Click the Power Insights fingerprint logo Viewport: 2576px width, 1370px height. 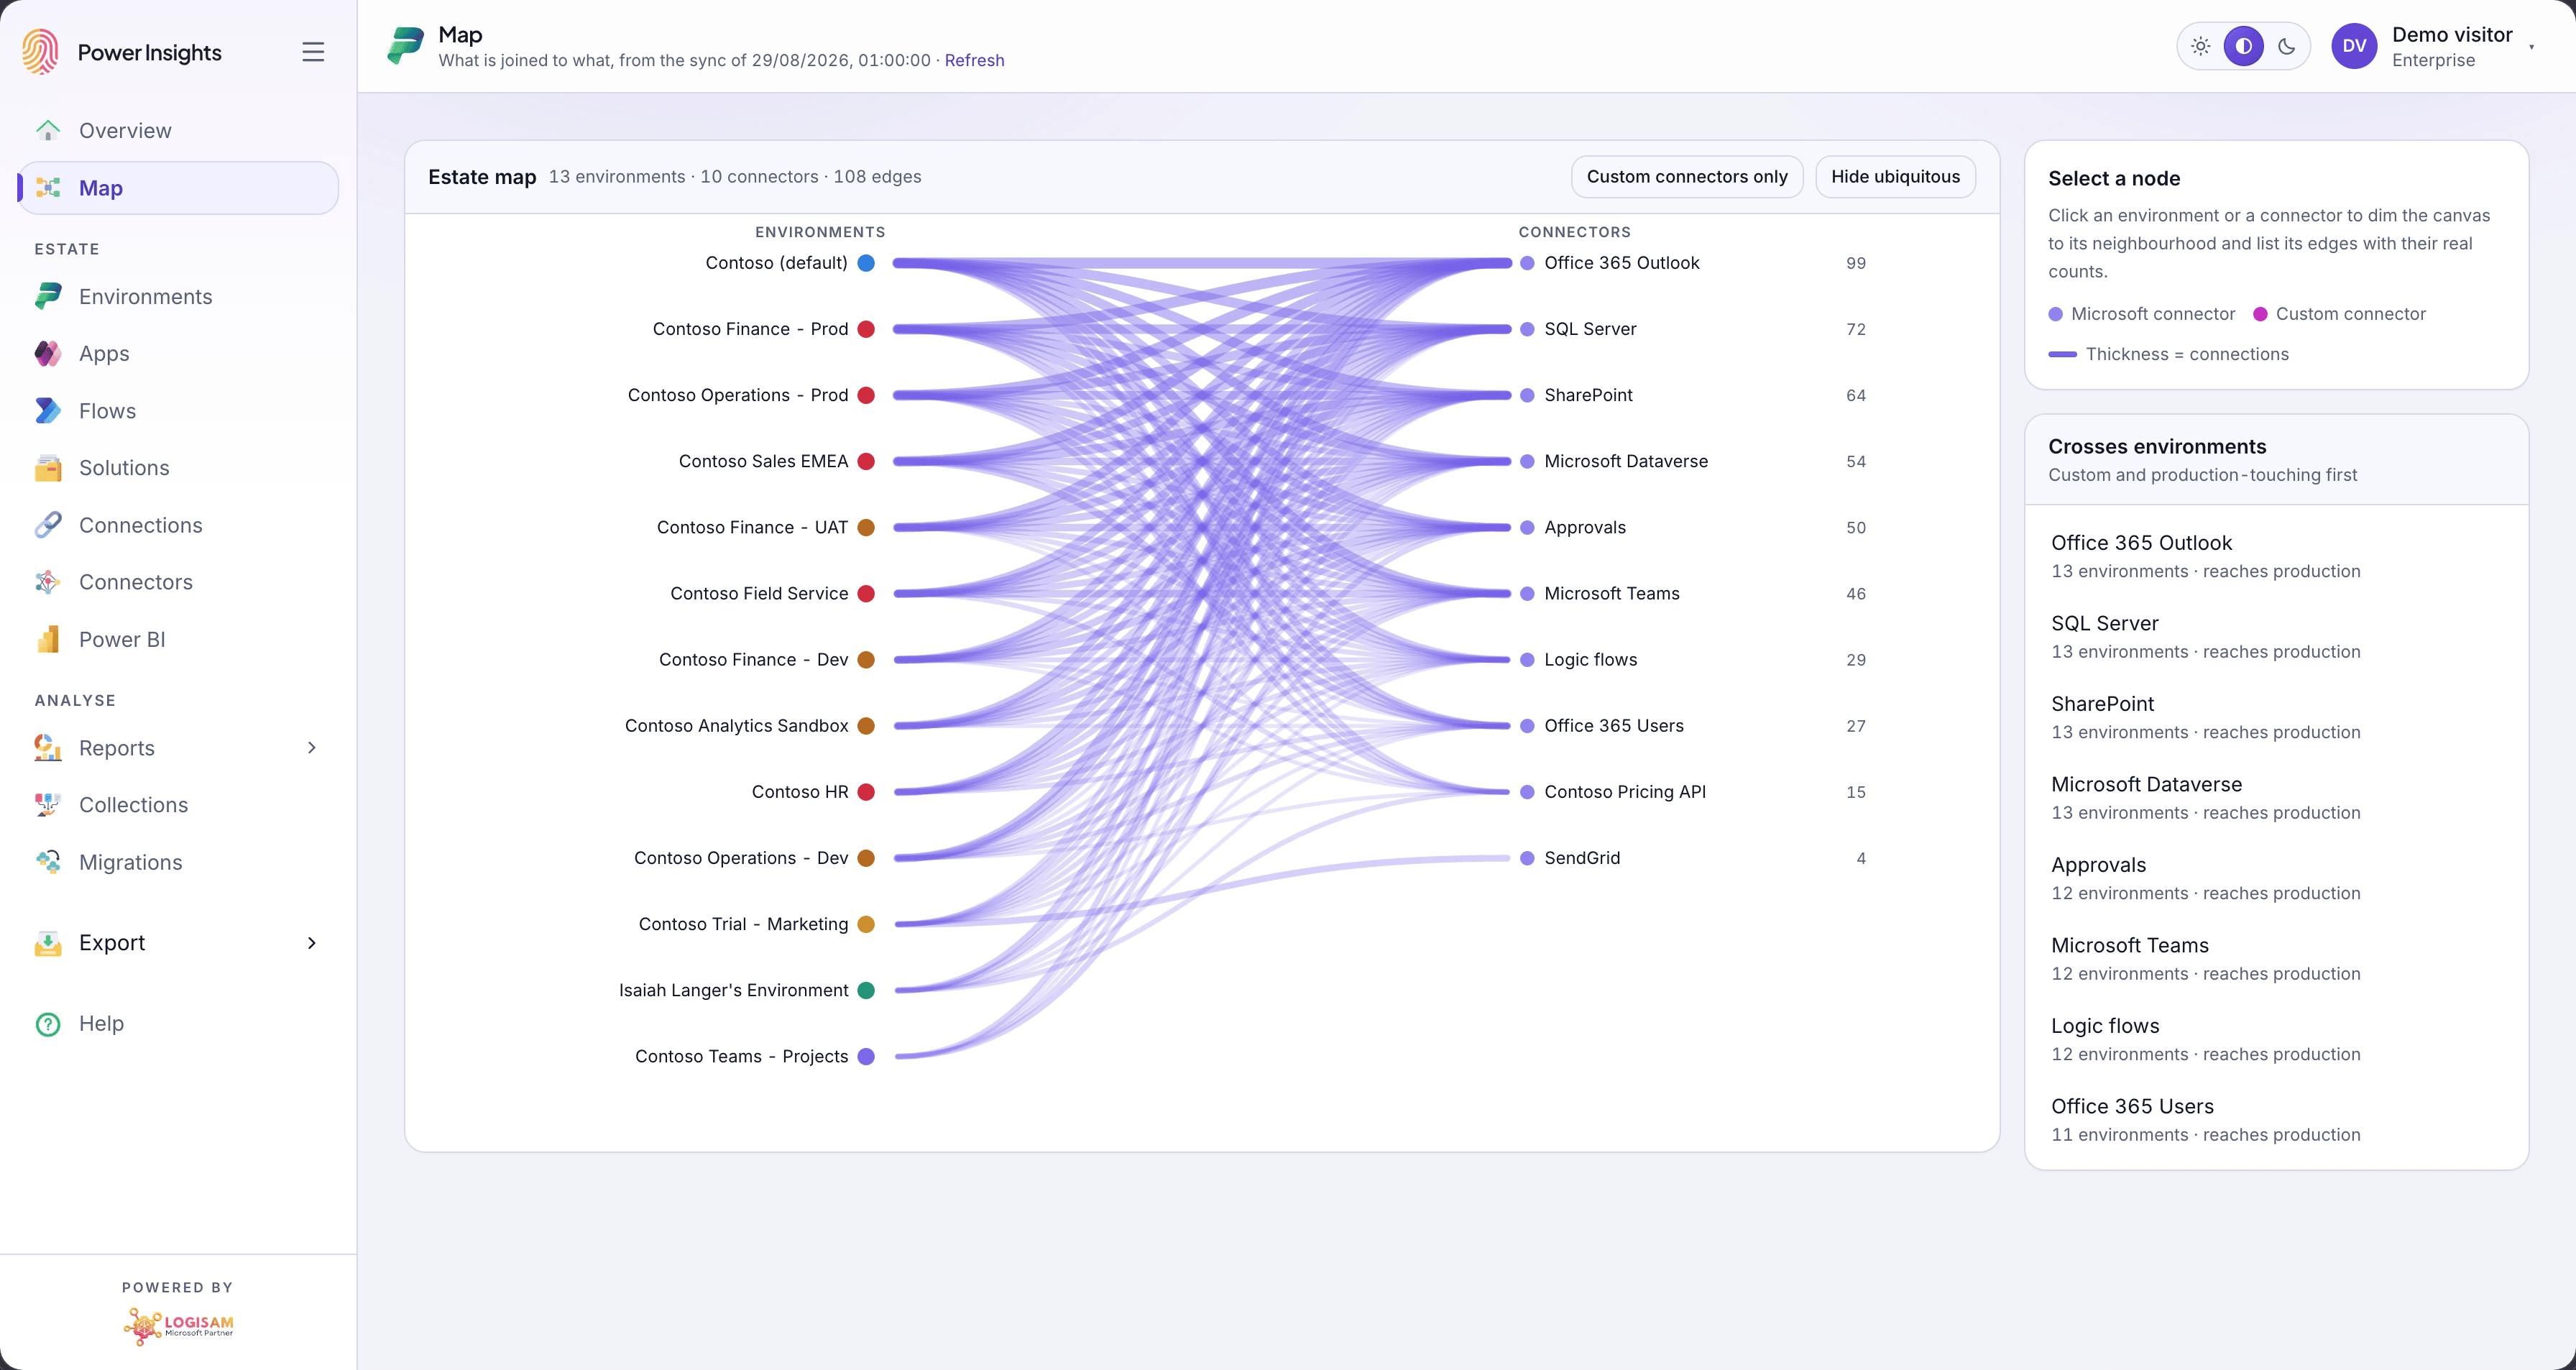(41, 52)
